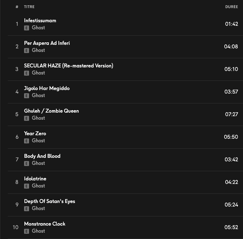Sort tracks by the DUREE column header

point(231,7)
